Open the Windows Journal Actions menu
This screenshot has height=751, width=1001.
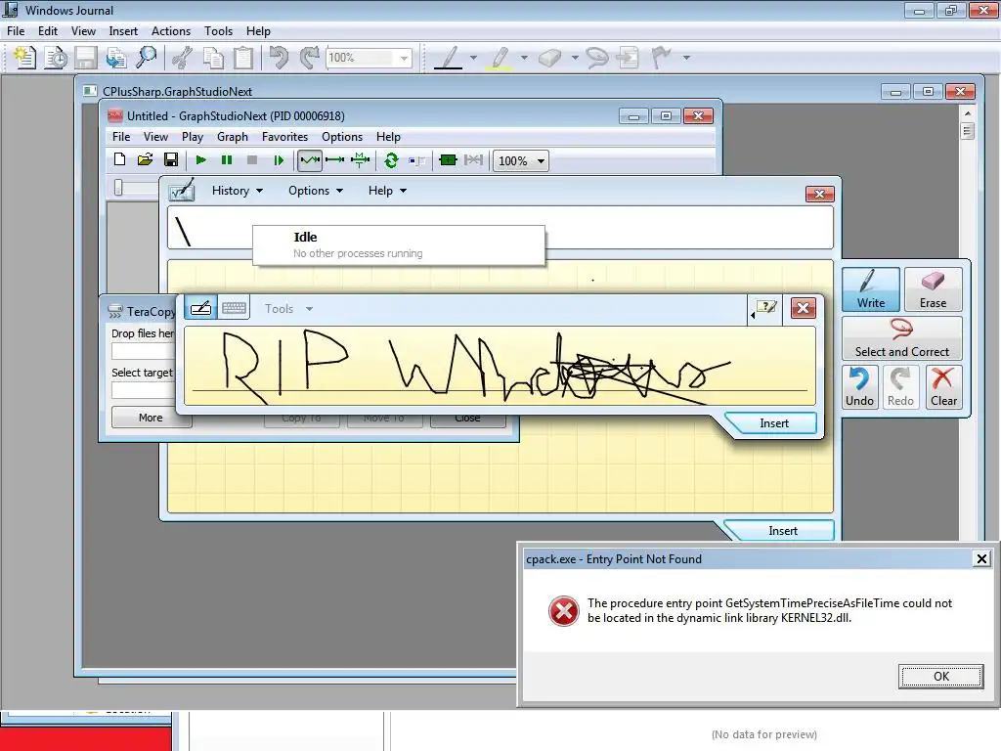click(x=170, y=30)
